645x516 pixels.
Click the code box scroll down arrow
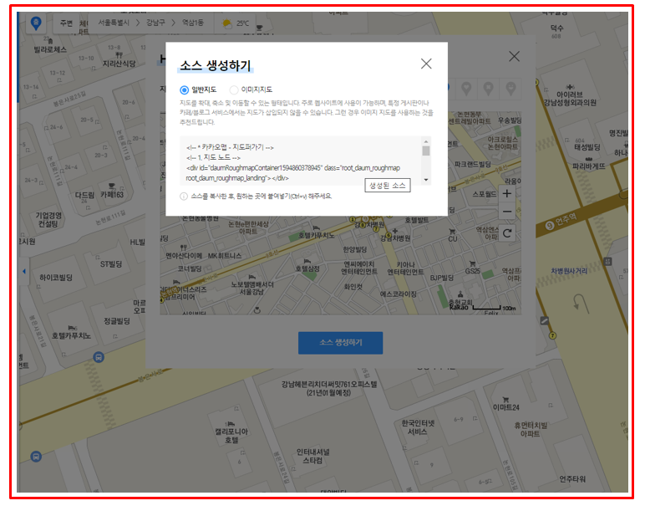pos(426,180)
